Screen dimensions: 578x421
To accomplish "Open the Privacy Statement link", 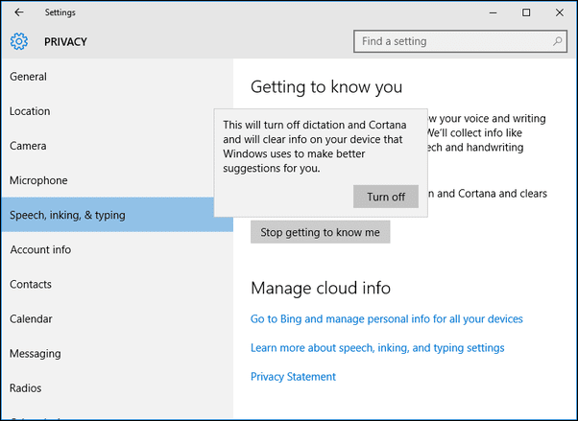I will (x=293, y=377).
